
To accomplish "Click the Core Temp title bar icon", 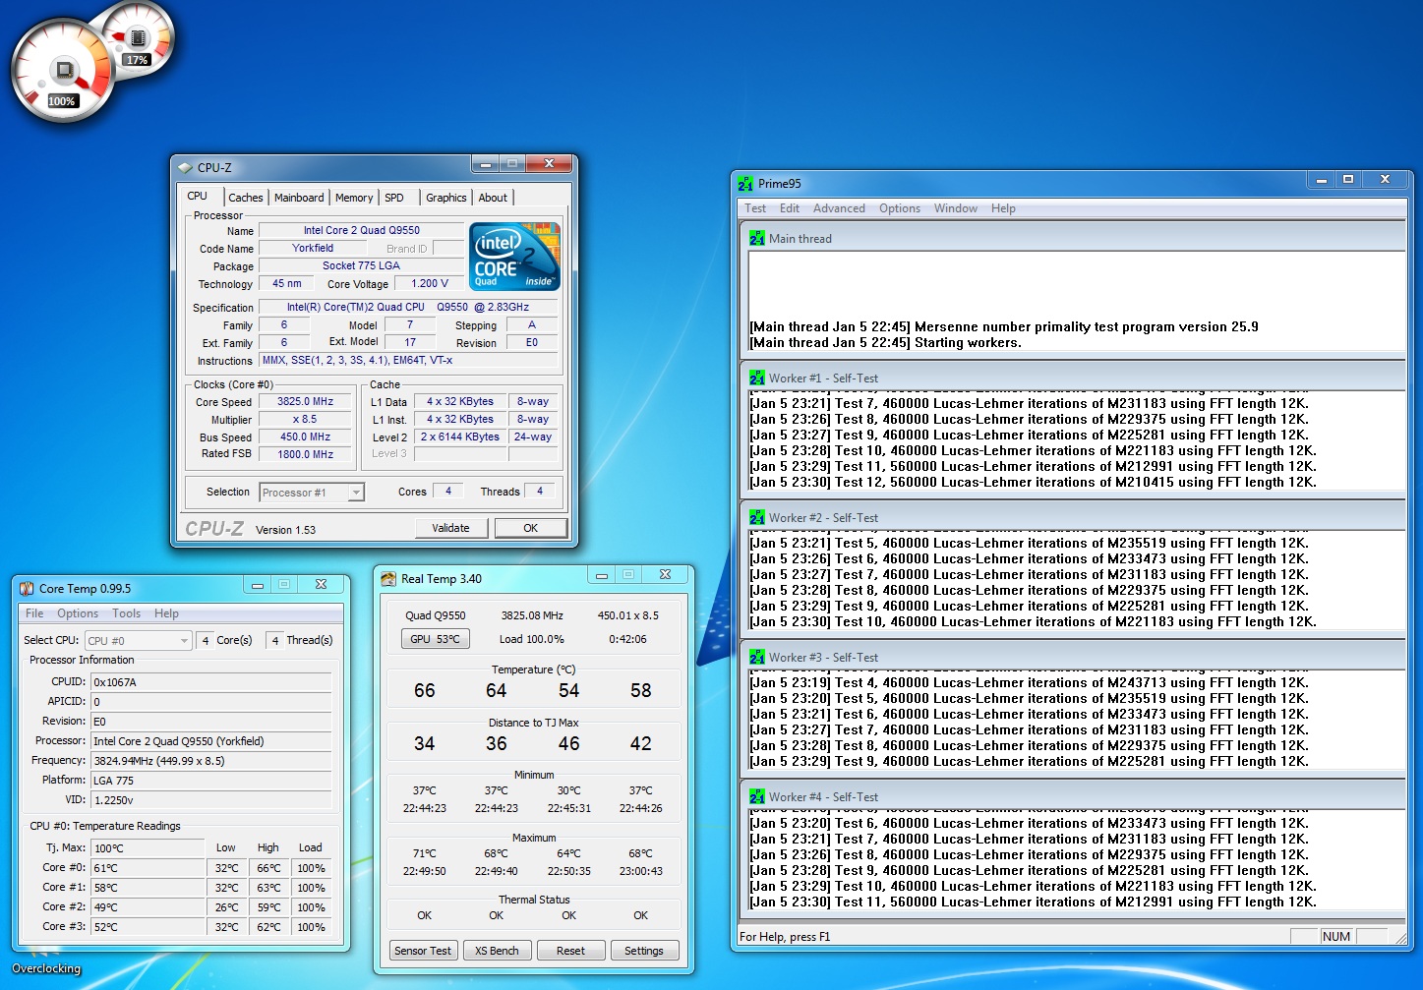I will pos(27,589).
